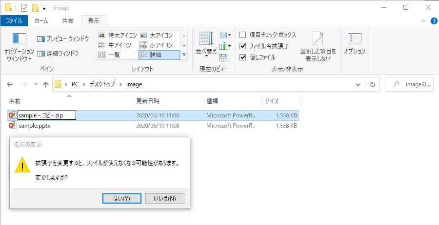Screen dimensions: 439x225
Task: Click the PowerPoint icon of sample.pptx
Action: (x=13, y=126)
